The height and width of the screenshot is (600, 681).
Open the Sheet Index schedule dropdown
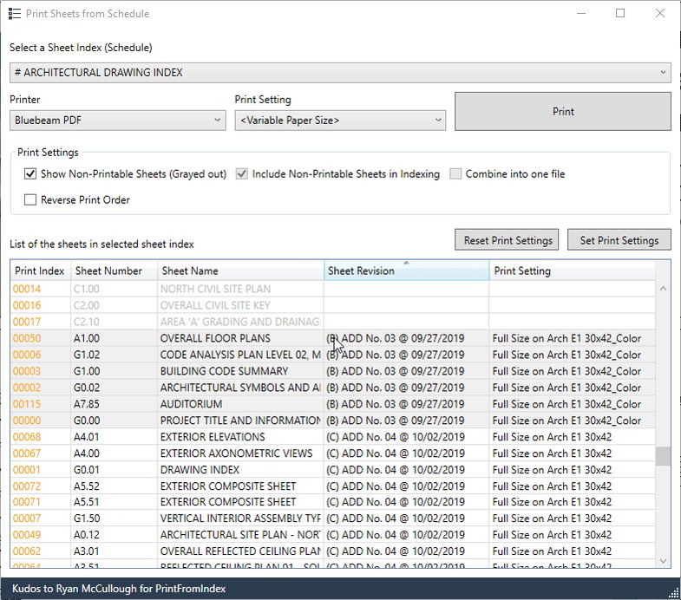point(340,73)
